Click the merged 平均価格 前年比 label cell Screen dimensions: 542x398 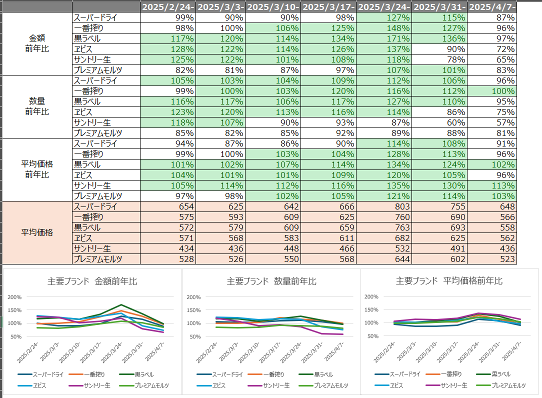[x=37, y=169]
